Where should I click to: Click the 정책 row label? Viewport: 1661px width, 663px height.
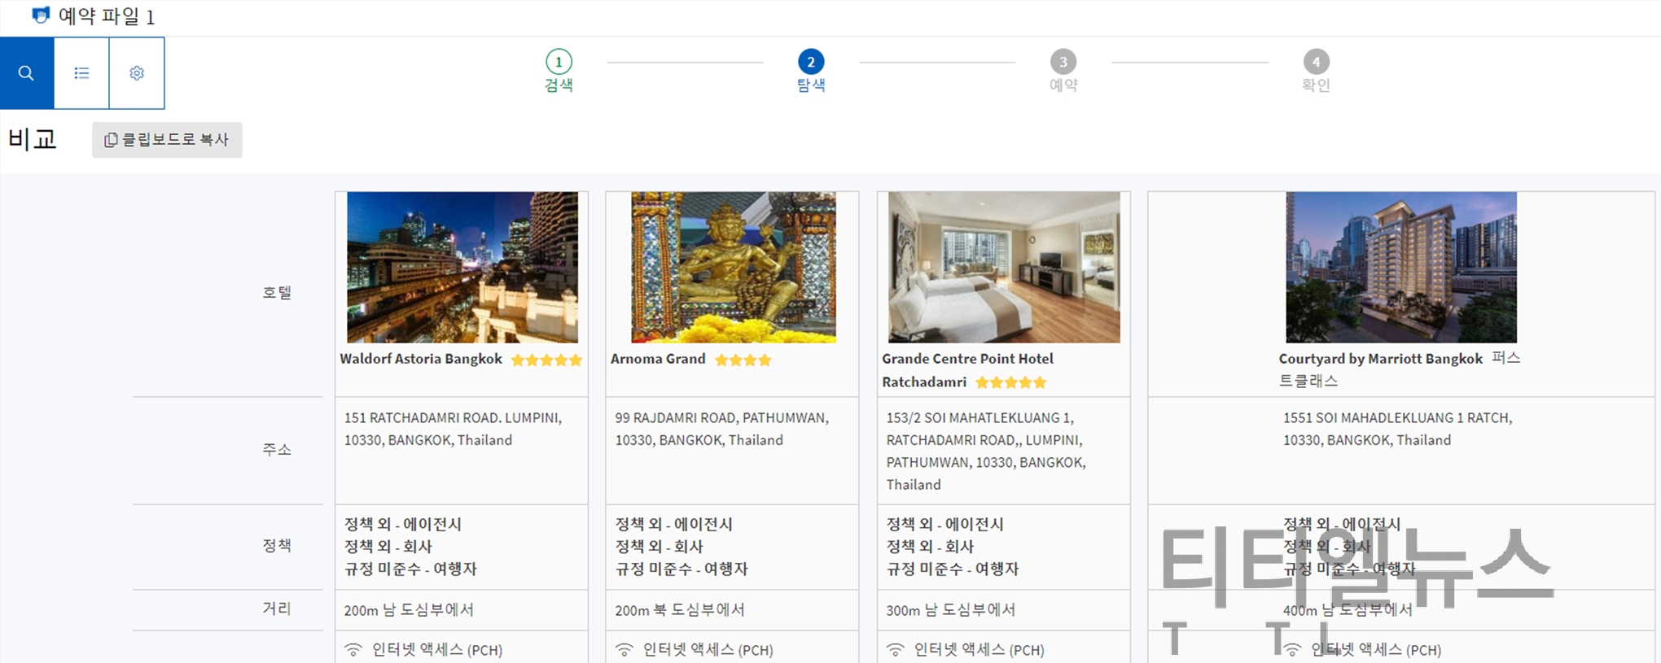pyautogui.click(x=277, y=546)
